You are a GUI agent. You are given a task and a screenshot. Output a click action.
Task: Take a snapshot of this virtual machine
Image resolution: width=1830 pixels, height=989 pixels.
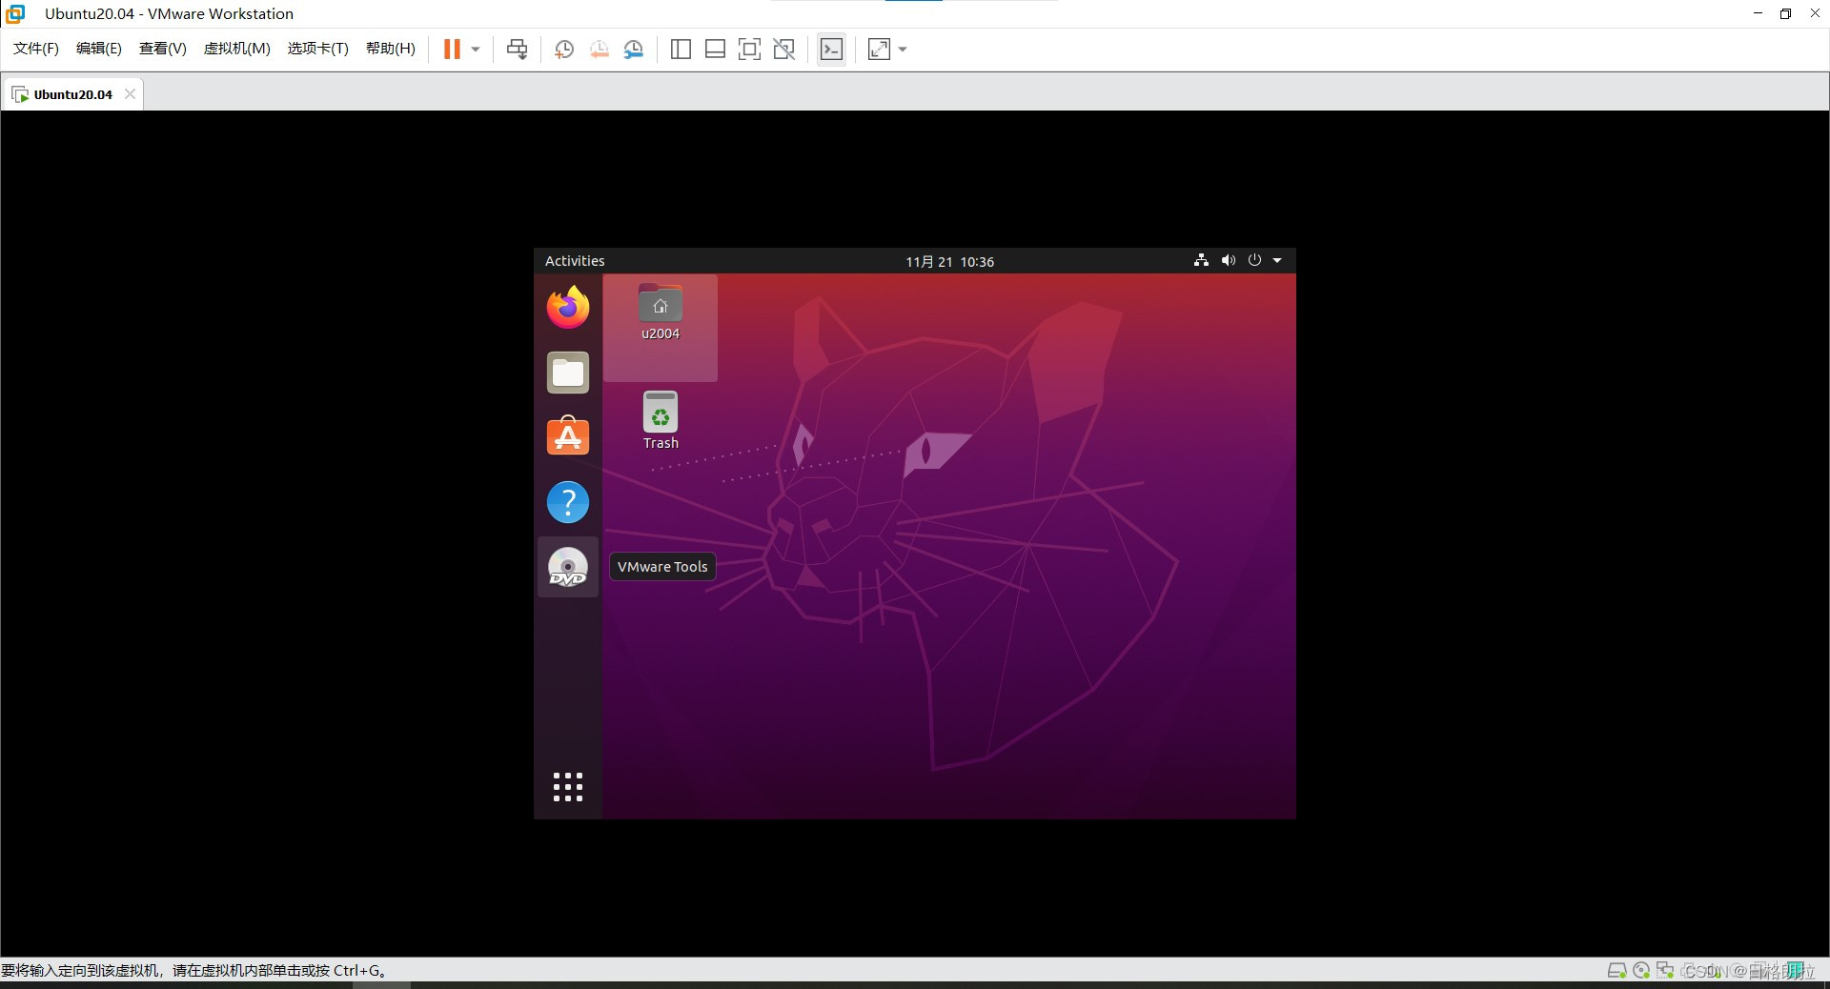[564, 50]
